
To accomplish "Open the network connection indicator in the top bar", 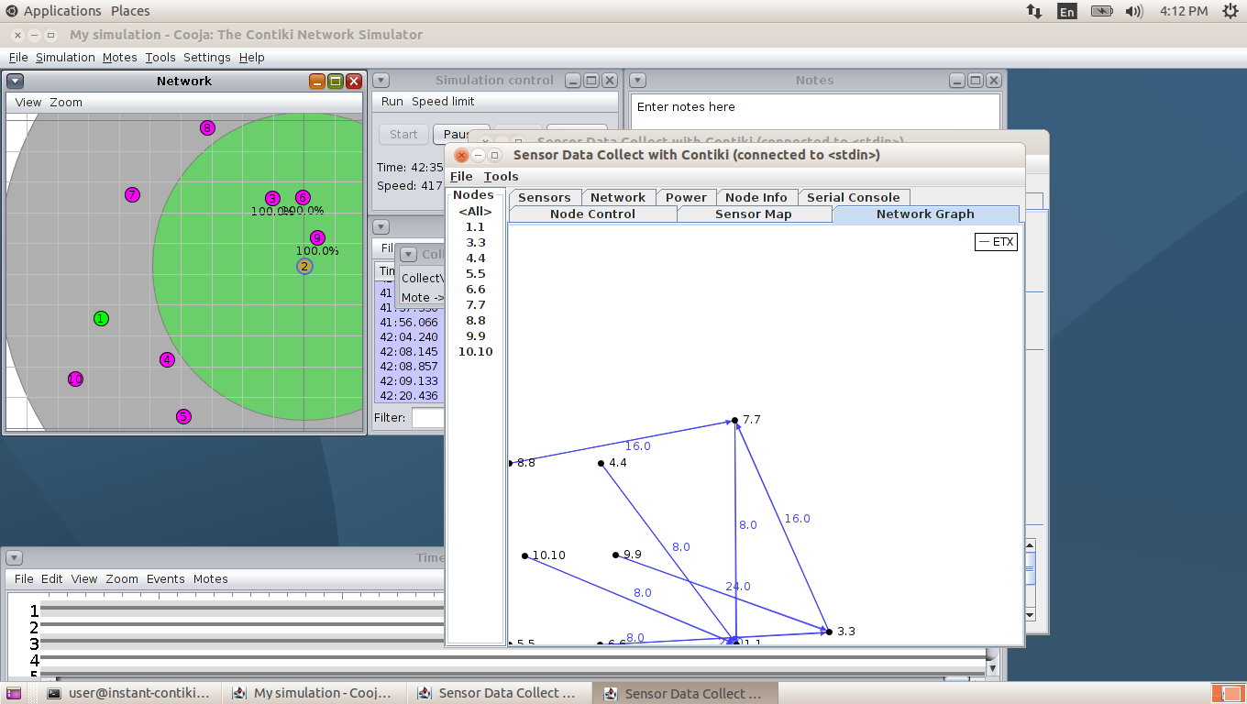I will pyautogui.click(x=1033, y=11).
